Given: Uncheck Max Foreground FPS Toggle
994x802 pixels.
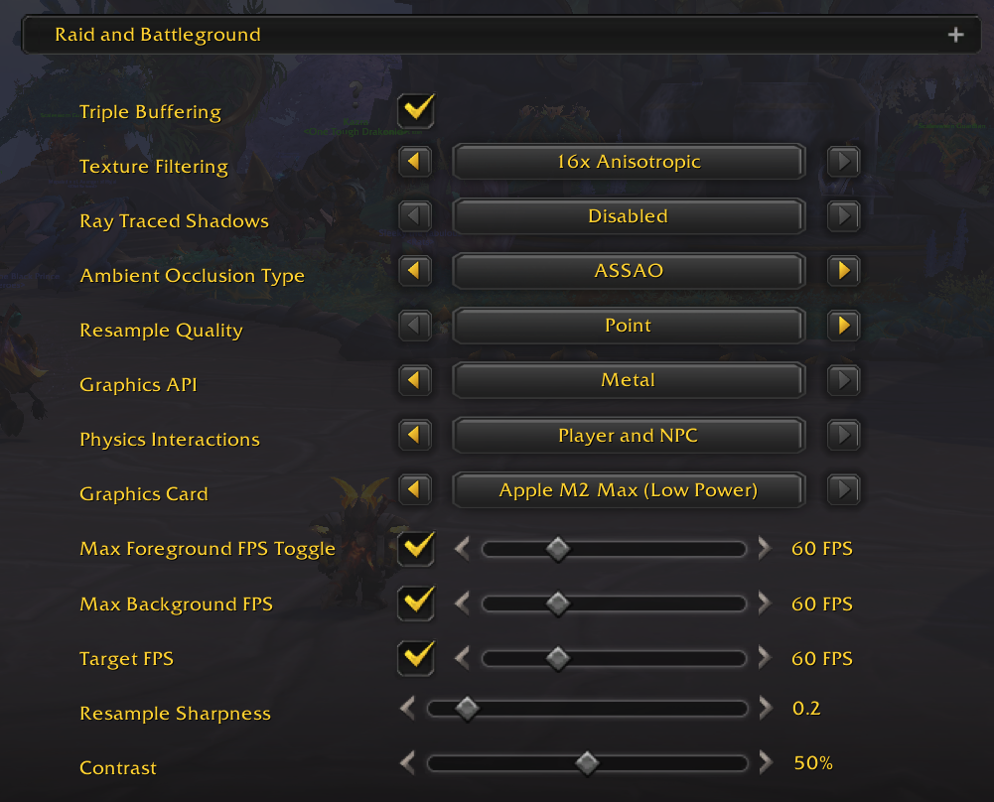Looking at the screenshot, I should [414, 548].
